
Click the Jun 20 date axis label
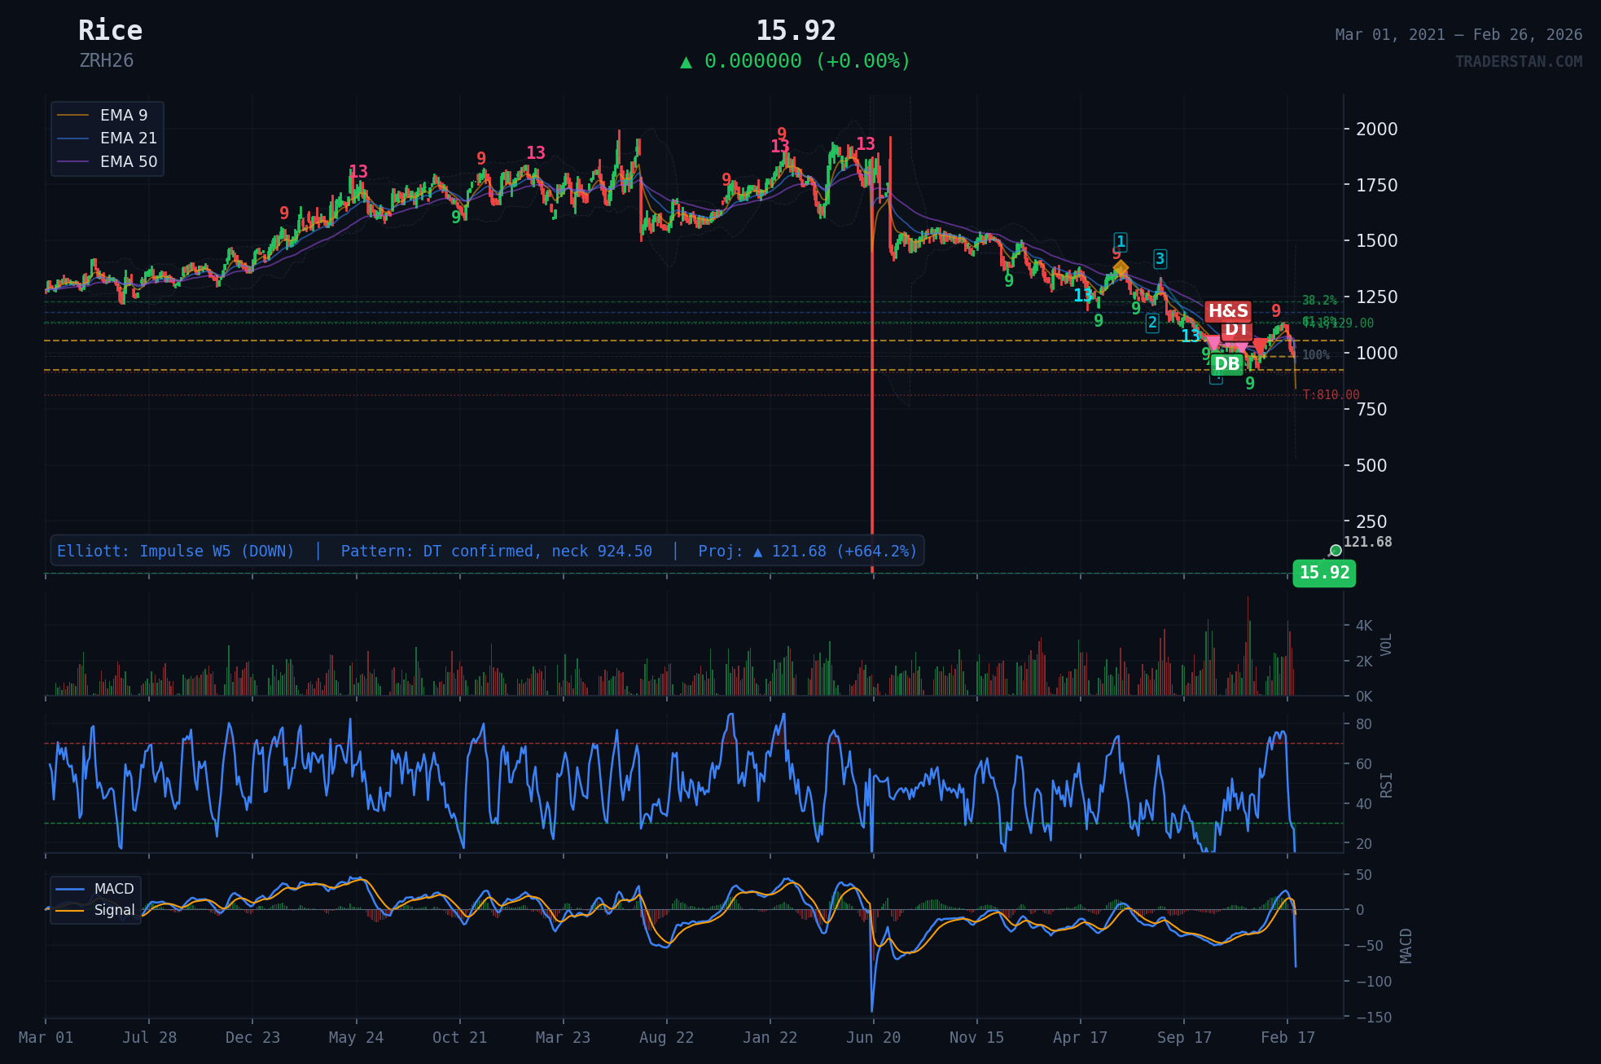(873, 1038)
